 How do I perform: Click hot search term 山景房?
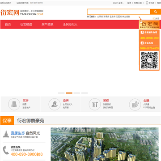tap(100, 17)
